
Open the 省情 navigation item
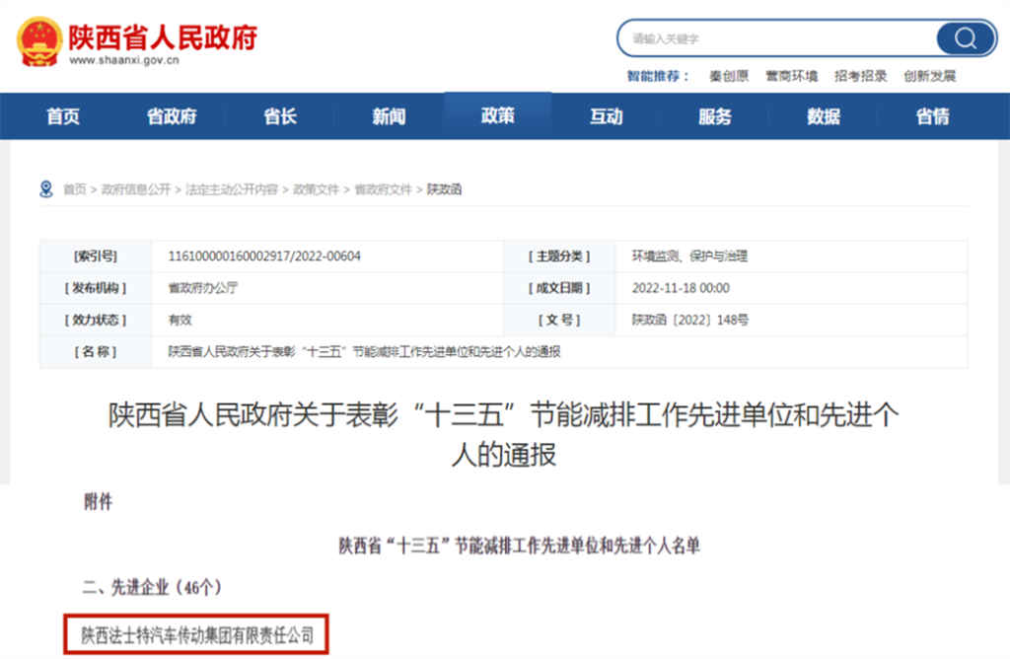pyautogui.click(x=928, y=115)
